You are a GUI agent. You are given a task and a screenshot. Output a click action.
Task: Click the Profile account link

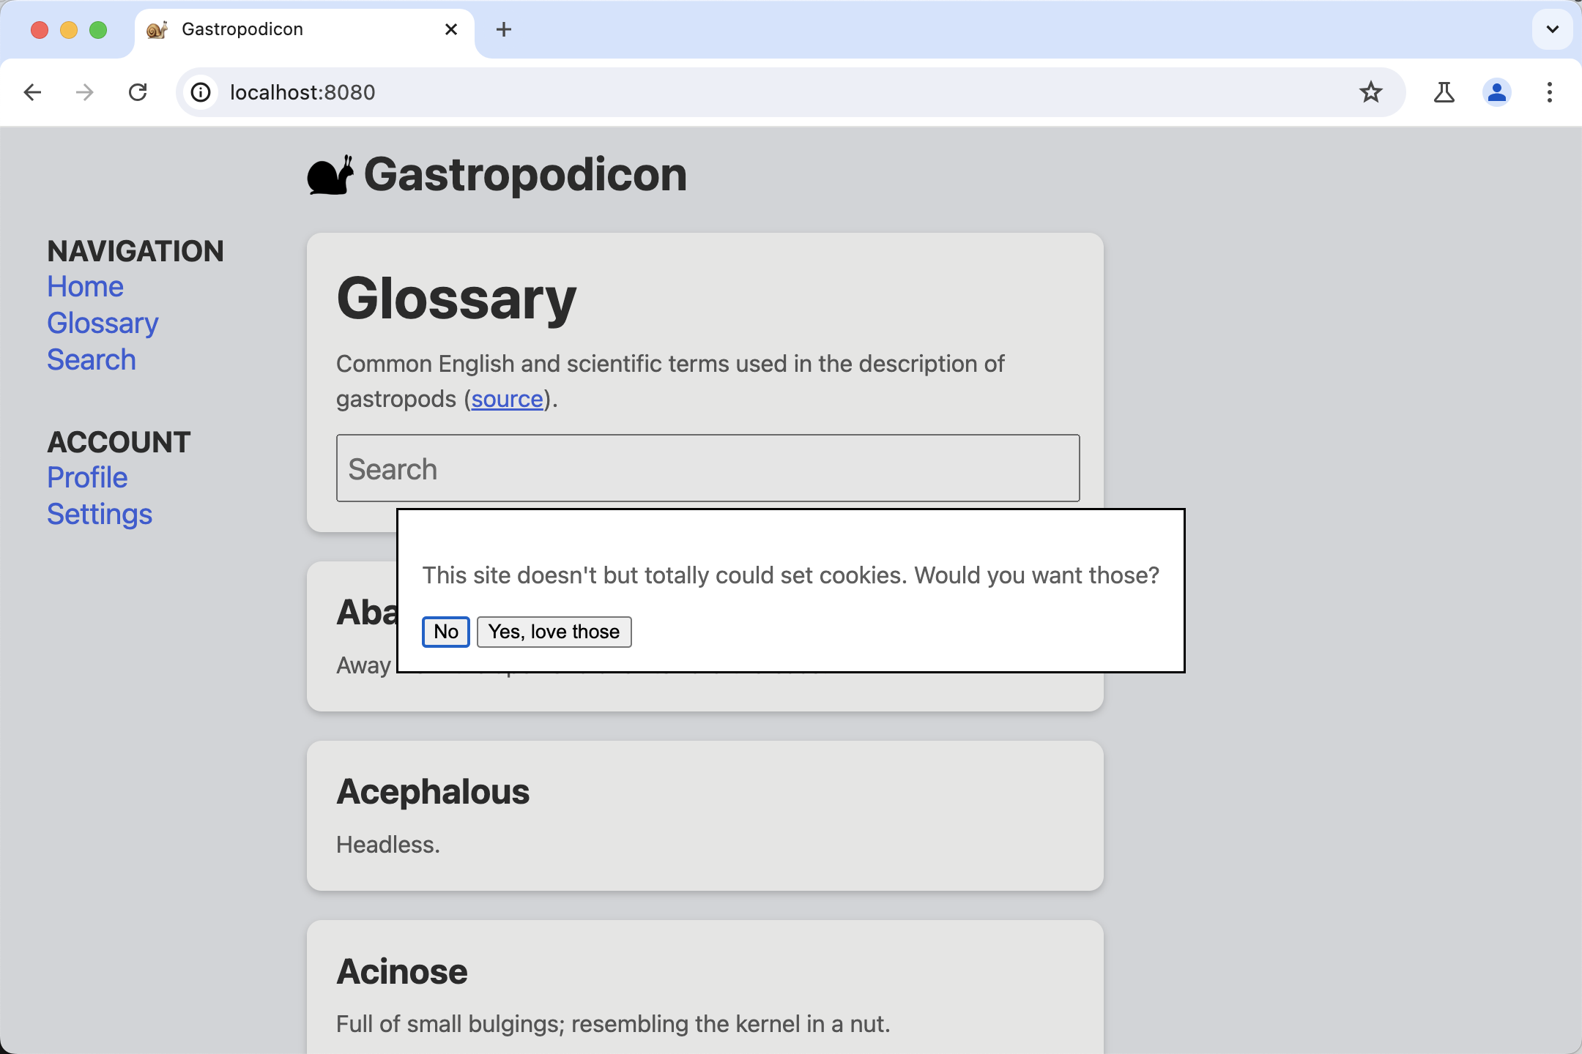[x=87, y=476]
